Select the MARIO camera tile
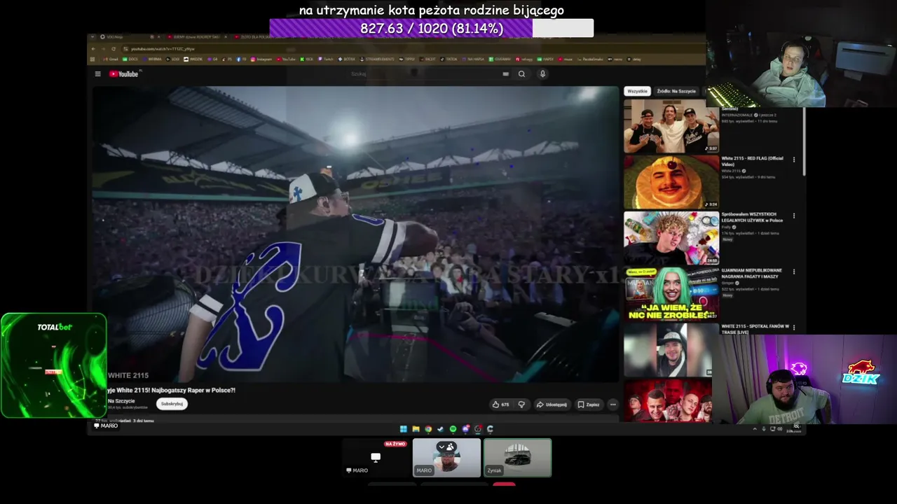Screen dimensions: 897x504 click(x=446, y=458)
